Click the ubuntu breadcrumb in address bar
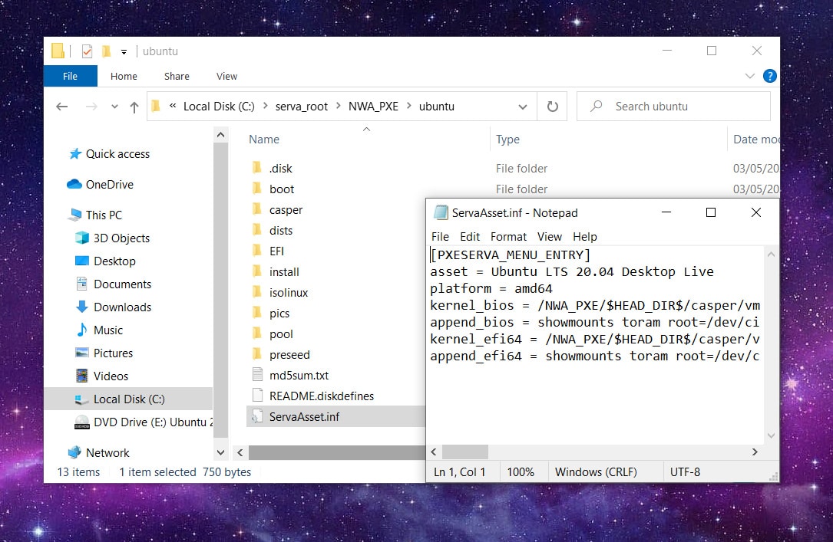 pyautogui.click(x=437, y=107)
